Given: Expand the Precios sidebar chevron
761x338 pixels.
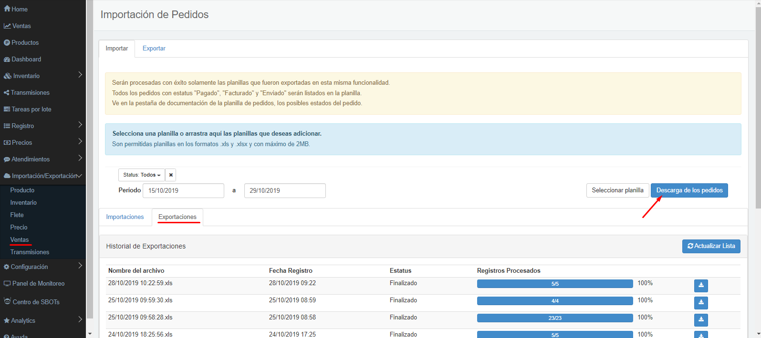Looking at the screenshot, I should [80, 142].
